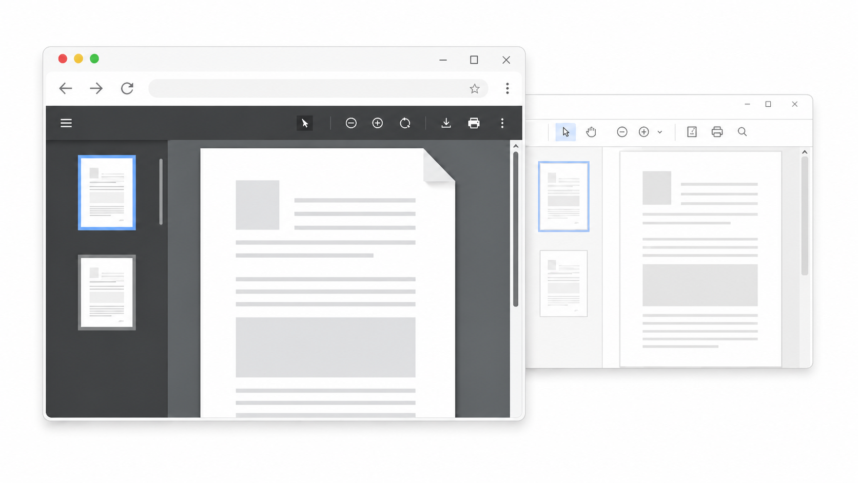This screenshot has width=858, height=483.
Task: Click the dark viewer scrollbar up arrow
Action: 516,146
